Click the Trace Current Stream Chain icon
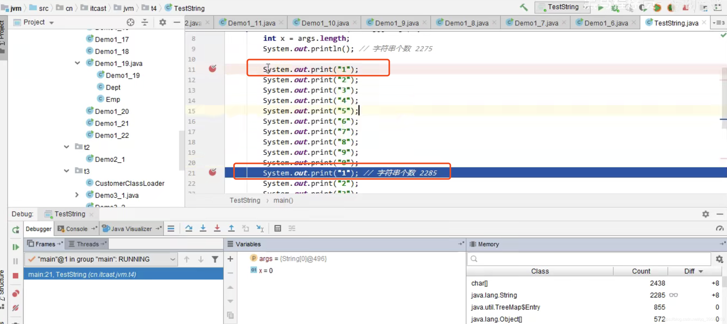727x324 pixels. (291, 228)
